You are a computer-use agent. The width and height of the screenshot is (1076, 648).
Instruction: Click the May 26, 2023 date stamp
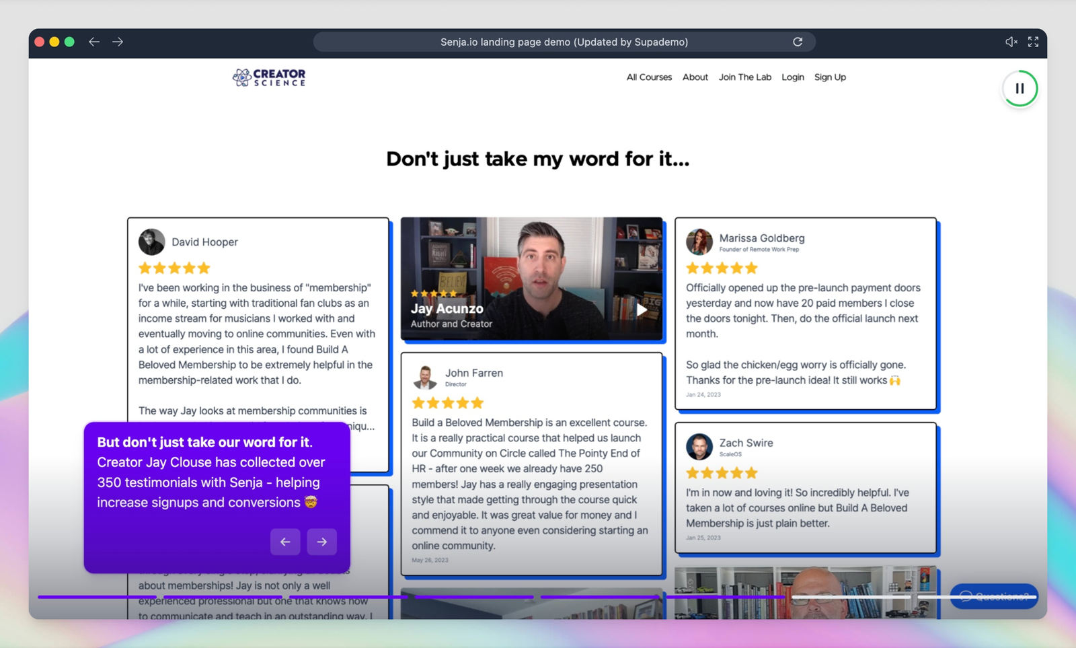tap(430, 560)
